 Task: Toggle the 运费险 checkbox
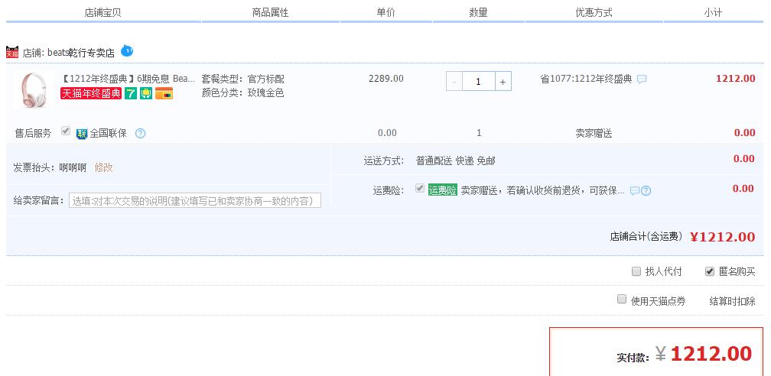(419, 188)
